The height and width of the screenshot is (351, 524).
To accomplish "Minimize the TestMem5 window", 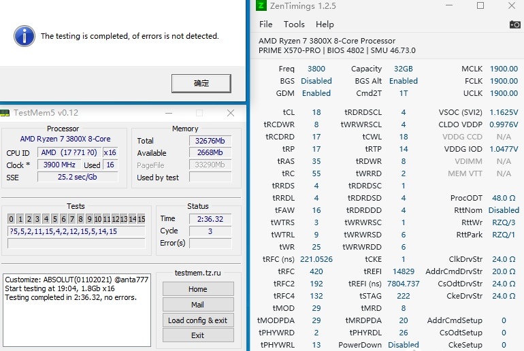I will click(169, 113).
